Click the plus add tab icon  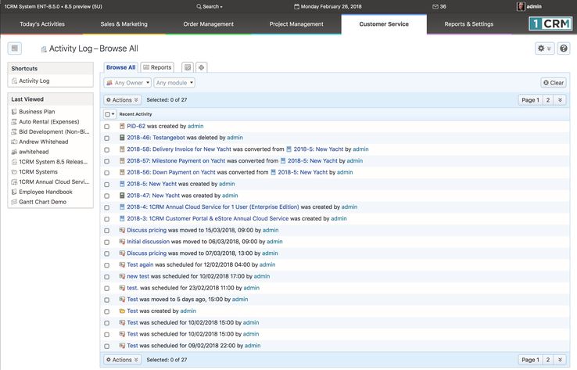coord(201,67)
